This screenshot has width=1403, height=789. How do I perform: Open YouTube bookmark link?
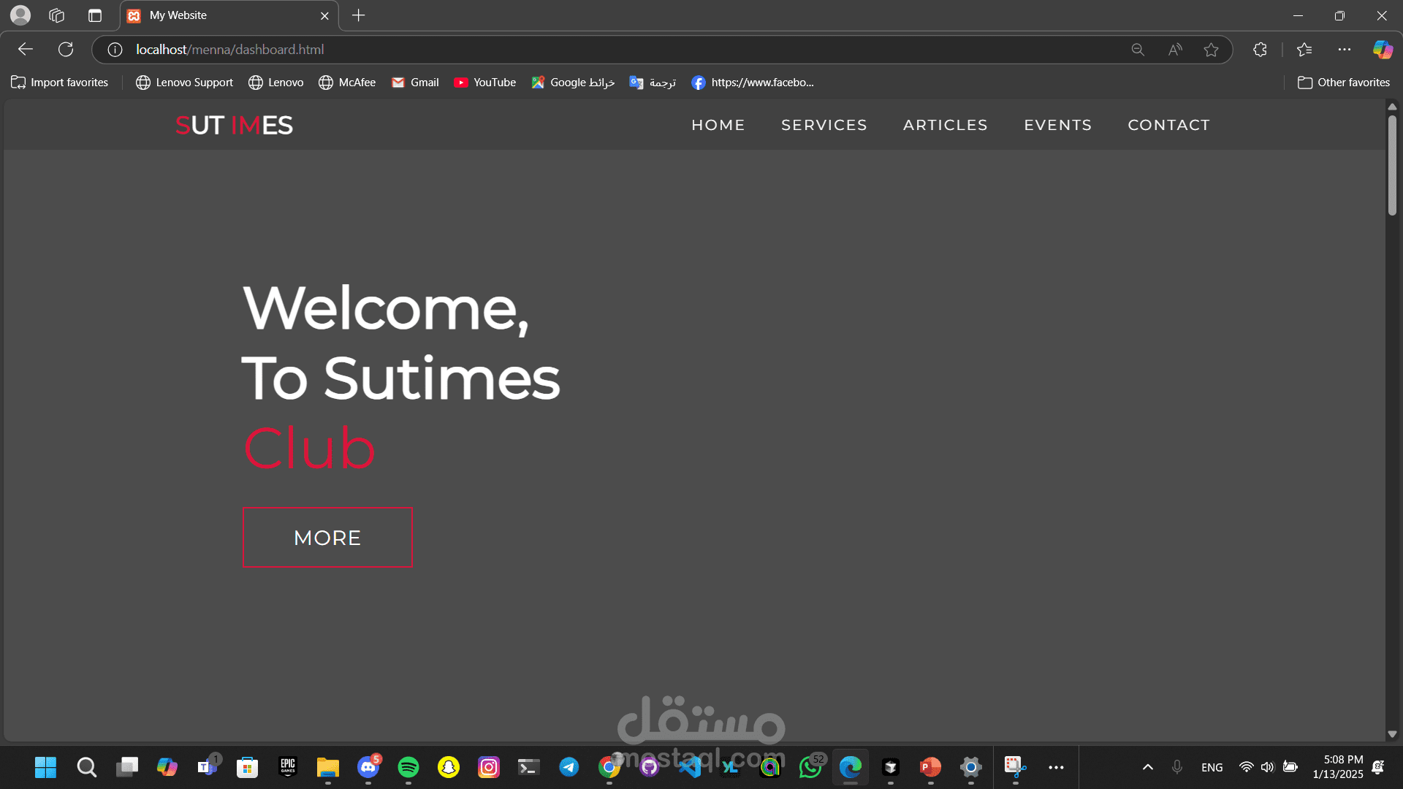484,83
